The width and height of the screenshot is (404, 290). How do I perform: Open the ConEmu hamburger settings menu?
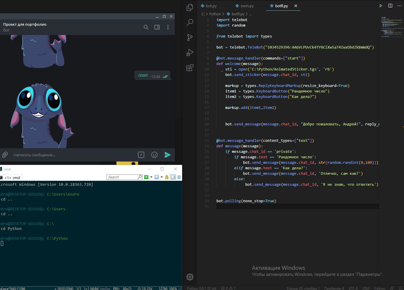click(x=179, y=177)
